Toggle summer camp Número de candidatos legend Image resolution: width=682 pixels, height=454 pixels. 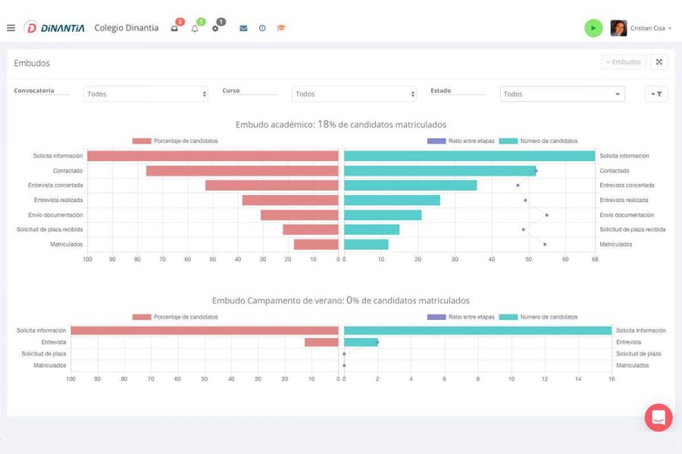[539, 317]
